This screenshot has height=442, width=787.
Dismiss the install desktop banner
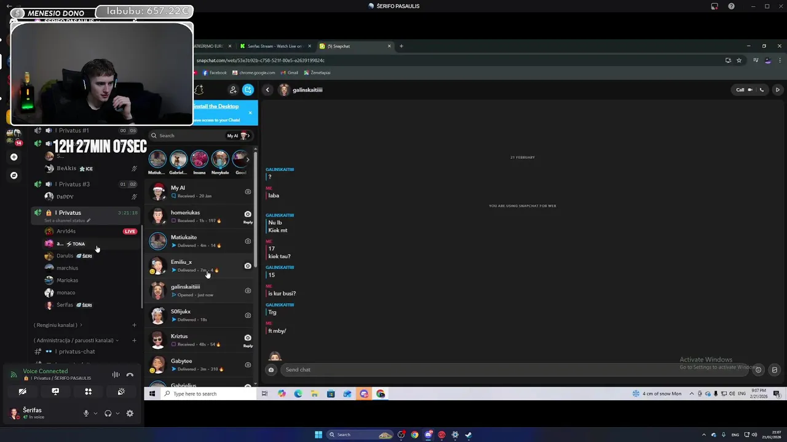(250, 113)
